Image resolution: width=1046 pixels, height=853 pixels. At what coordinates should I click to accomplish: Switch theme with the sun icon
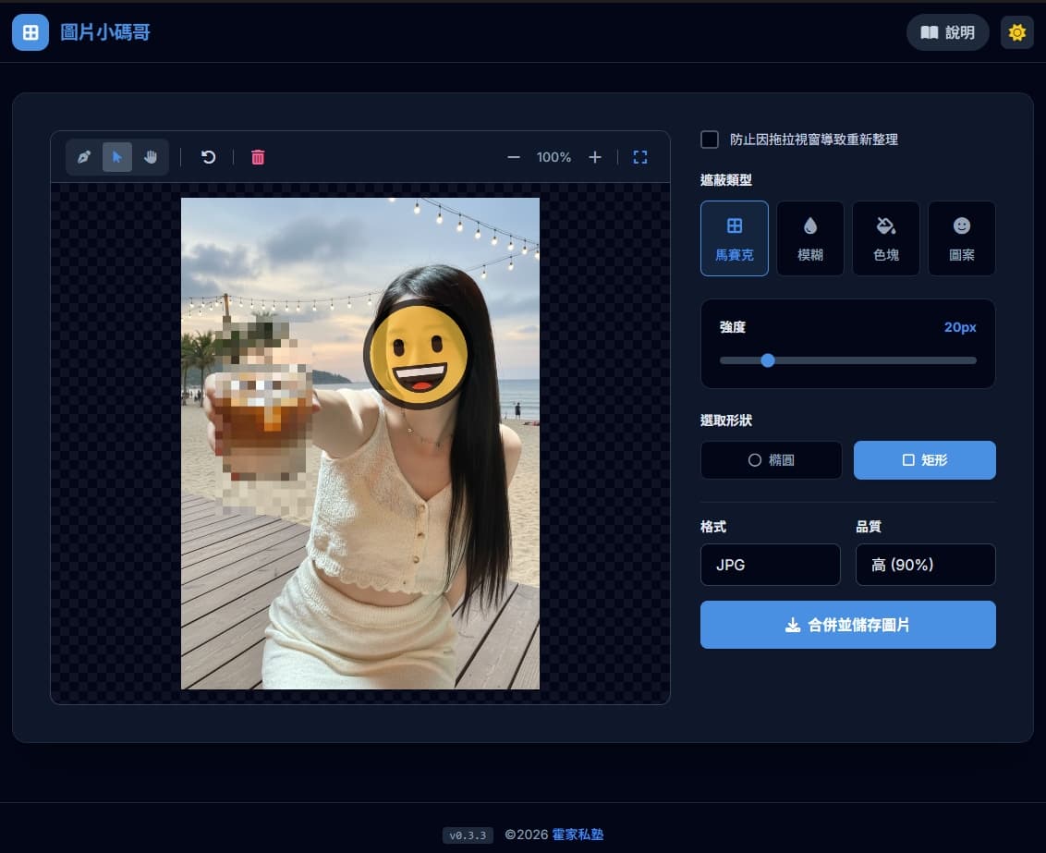(x=1016, y=32)
